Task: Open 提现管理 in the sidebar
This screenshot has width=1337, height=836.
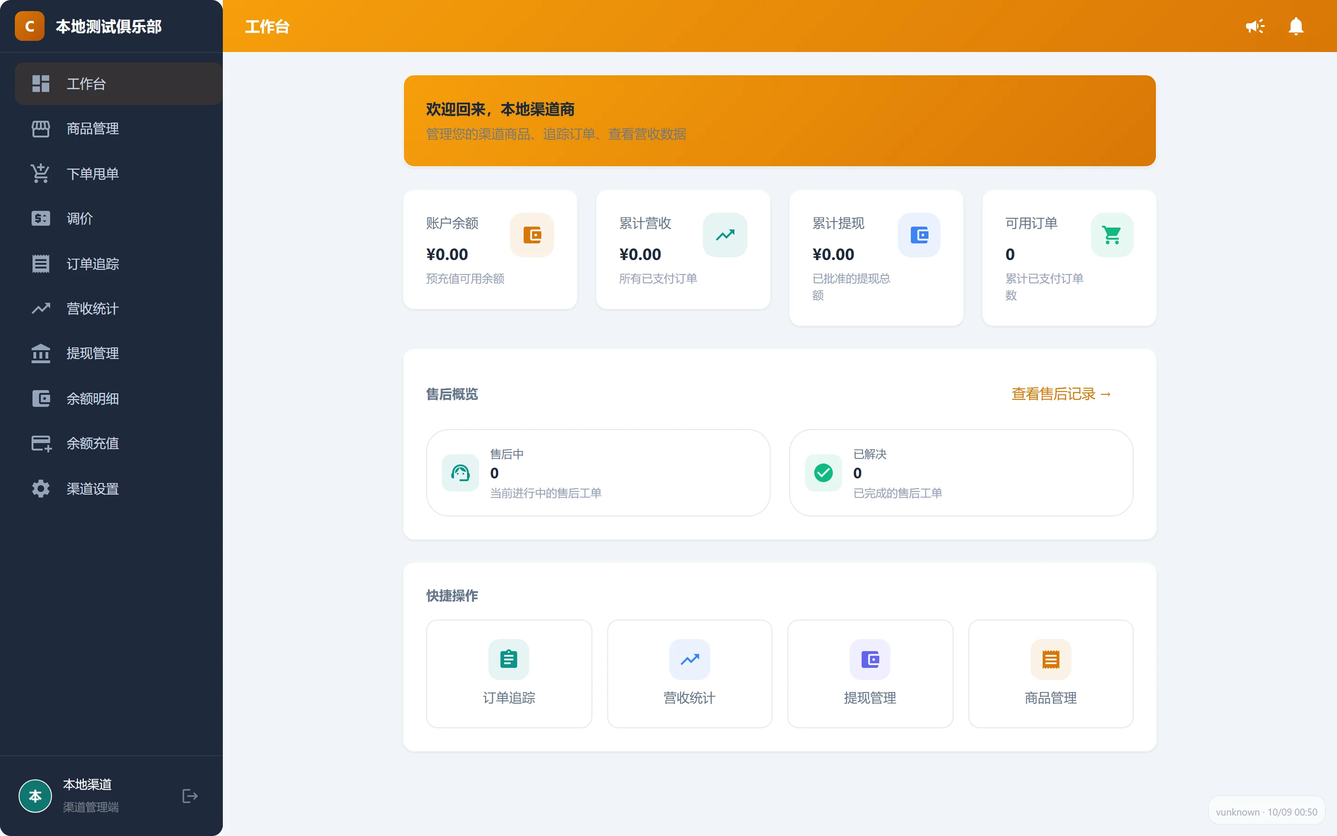Action: (118, 353)
